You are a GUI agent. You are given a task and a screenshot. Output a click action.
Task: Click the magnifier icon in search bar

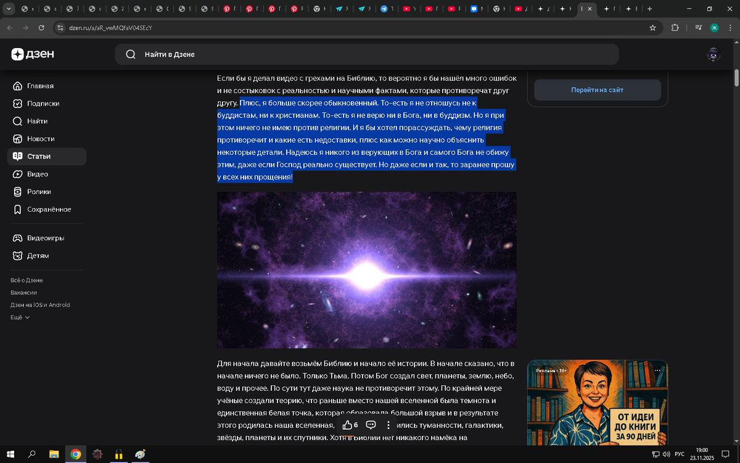(131, 54)
